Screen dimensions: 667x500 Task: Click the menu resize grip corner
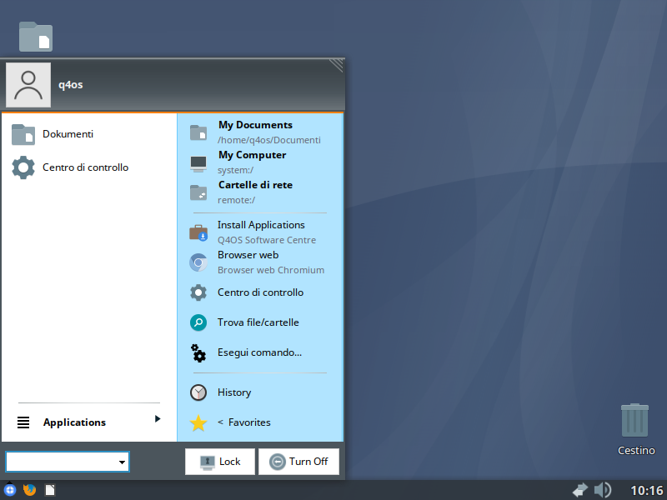point(337,65)
